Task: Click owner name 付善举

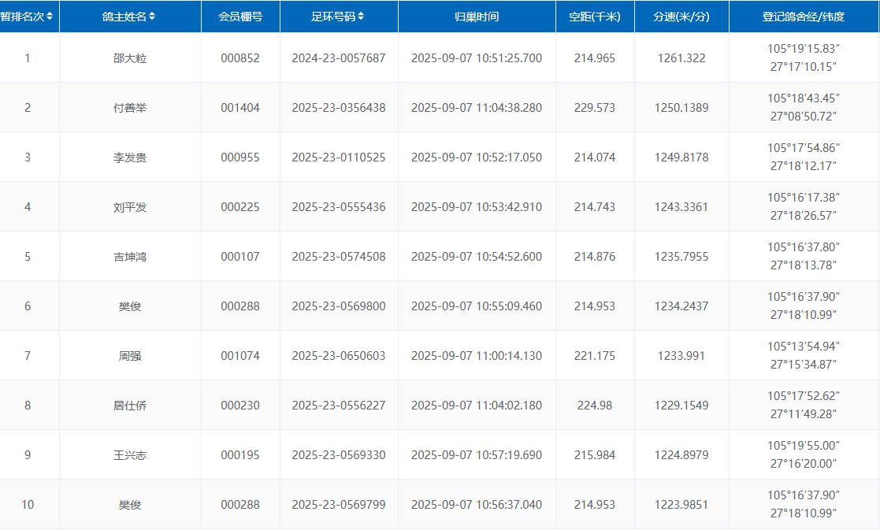Action: (x=130, y=108)
